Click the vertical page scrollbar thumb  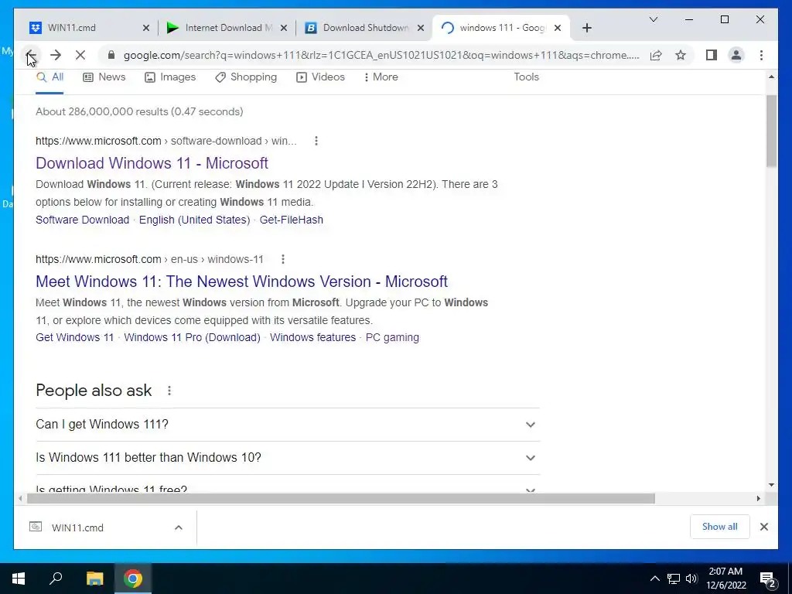[x=771, y=131]
